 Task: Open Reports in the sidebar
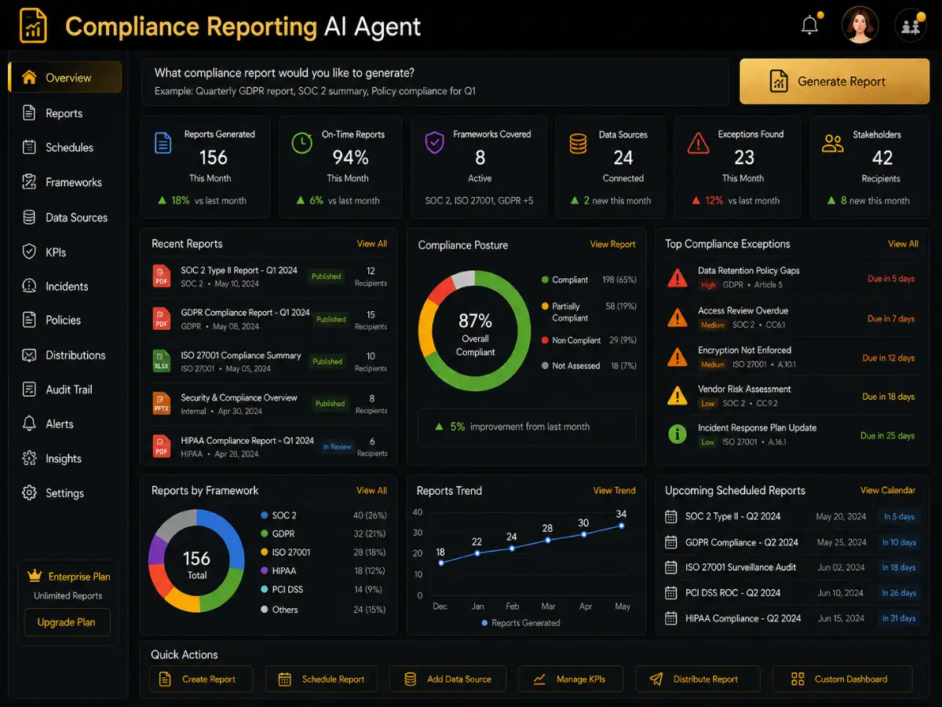click(65, 113)
